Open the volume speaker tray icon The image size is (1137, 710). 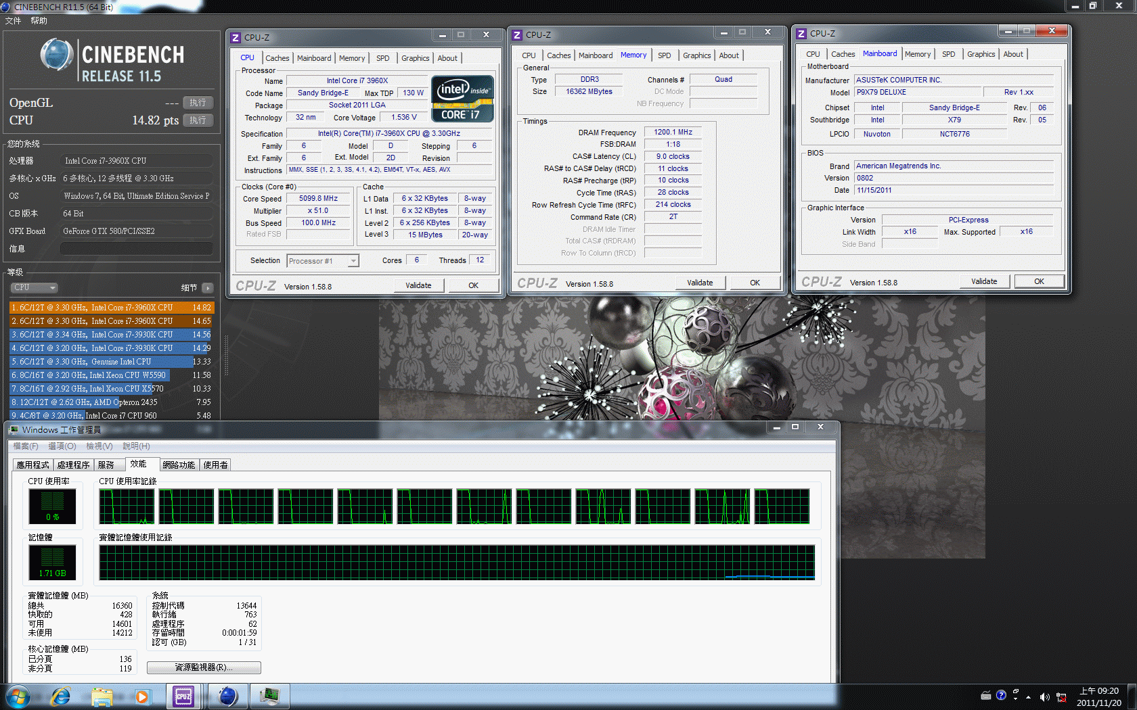tap(1044, 696)
